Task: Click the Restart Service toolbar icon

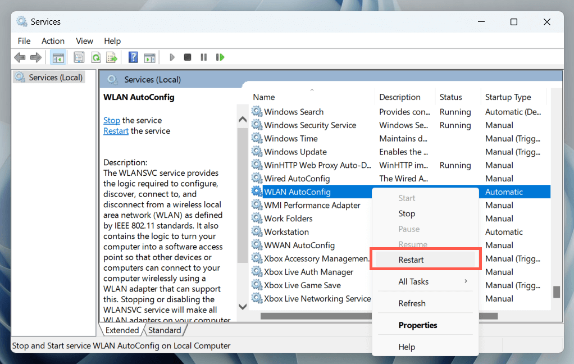Action: click(220, 57)
